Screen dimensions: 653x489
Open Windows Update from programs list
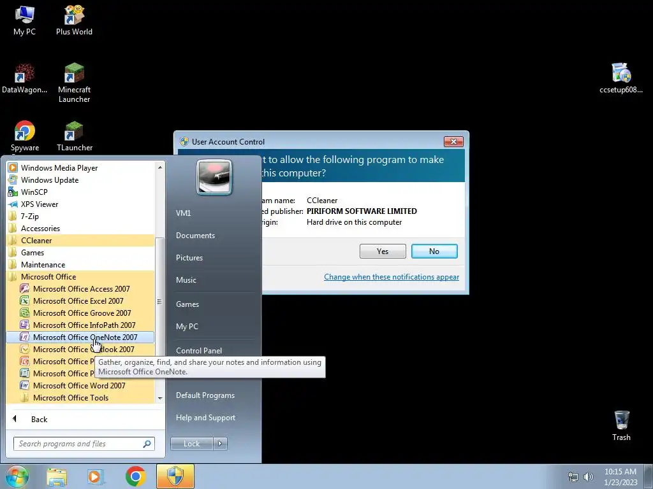pos(80,180)
